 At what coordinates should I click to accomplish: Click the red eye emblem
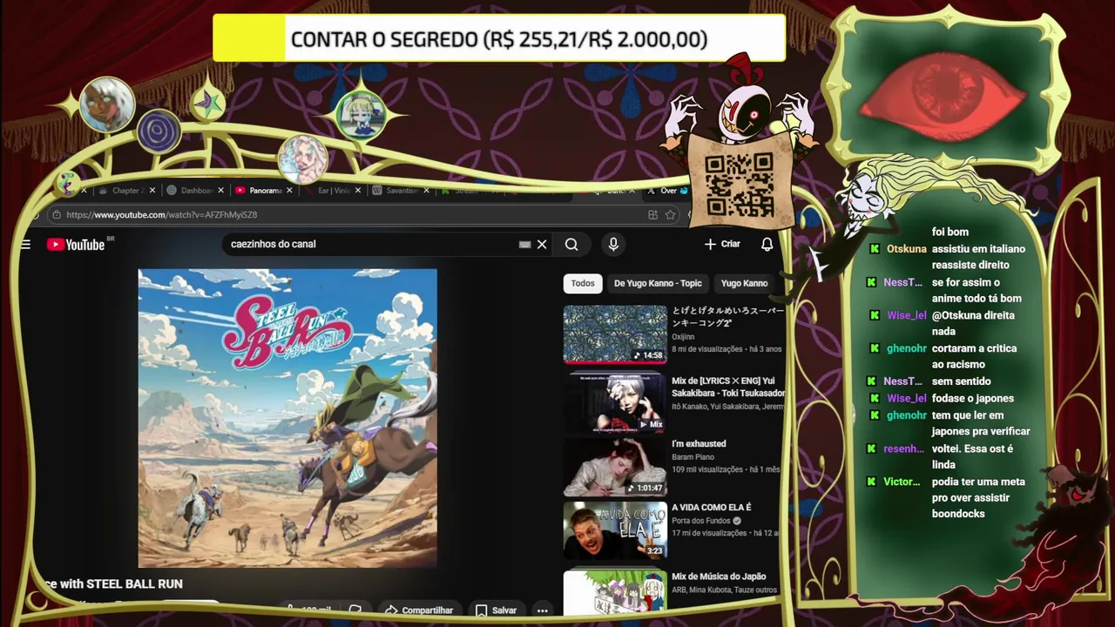point(944,96)
